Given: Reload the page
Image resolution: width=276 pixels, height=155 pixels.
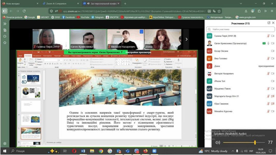Looking at the screenshot, I should [24, 11].
